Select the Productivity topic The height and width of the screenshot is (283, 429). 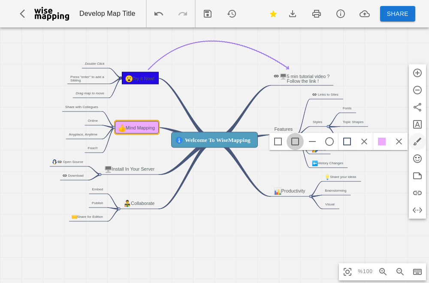pos(290,191)
